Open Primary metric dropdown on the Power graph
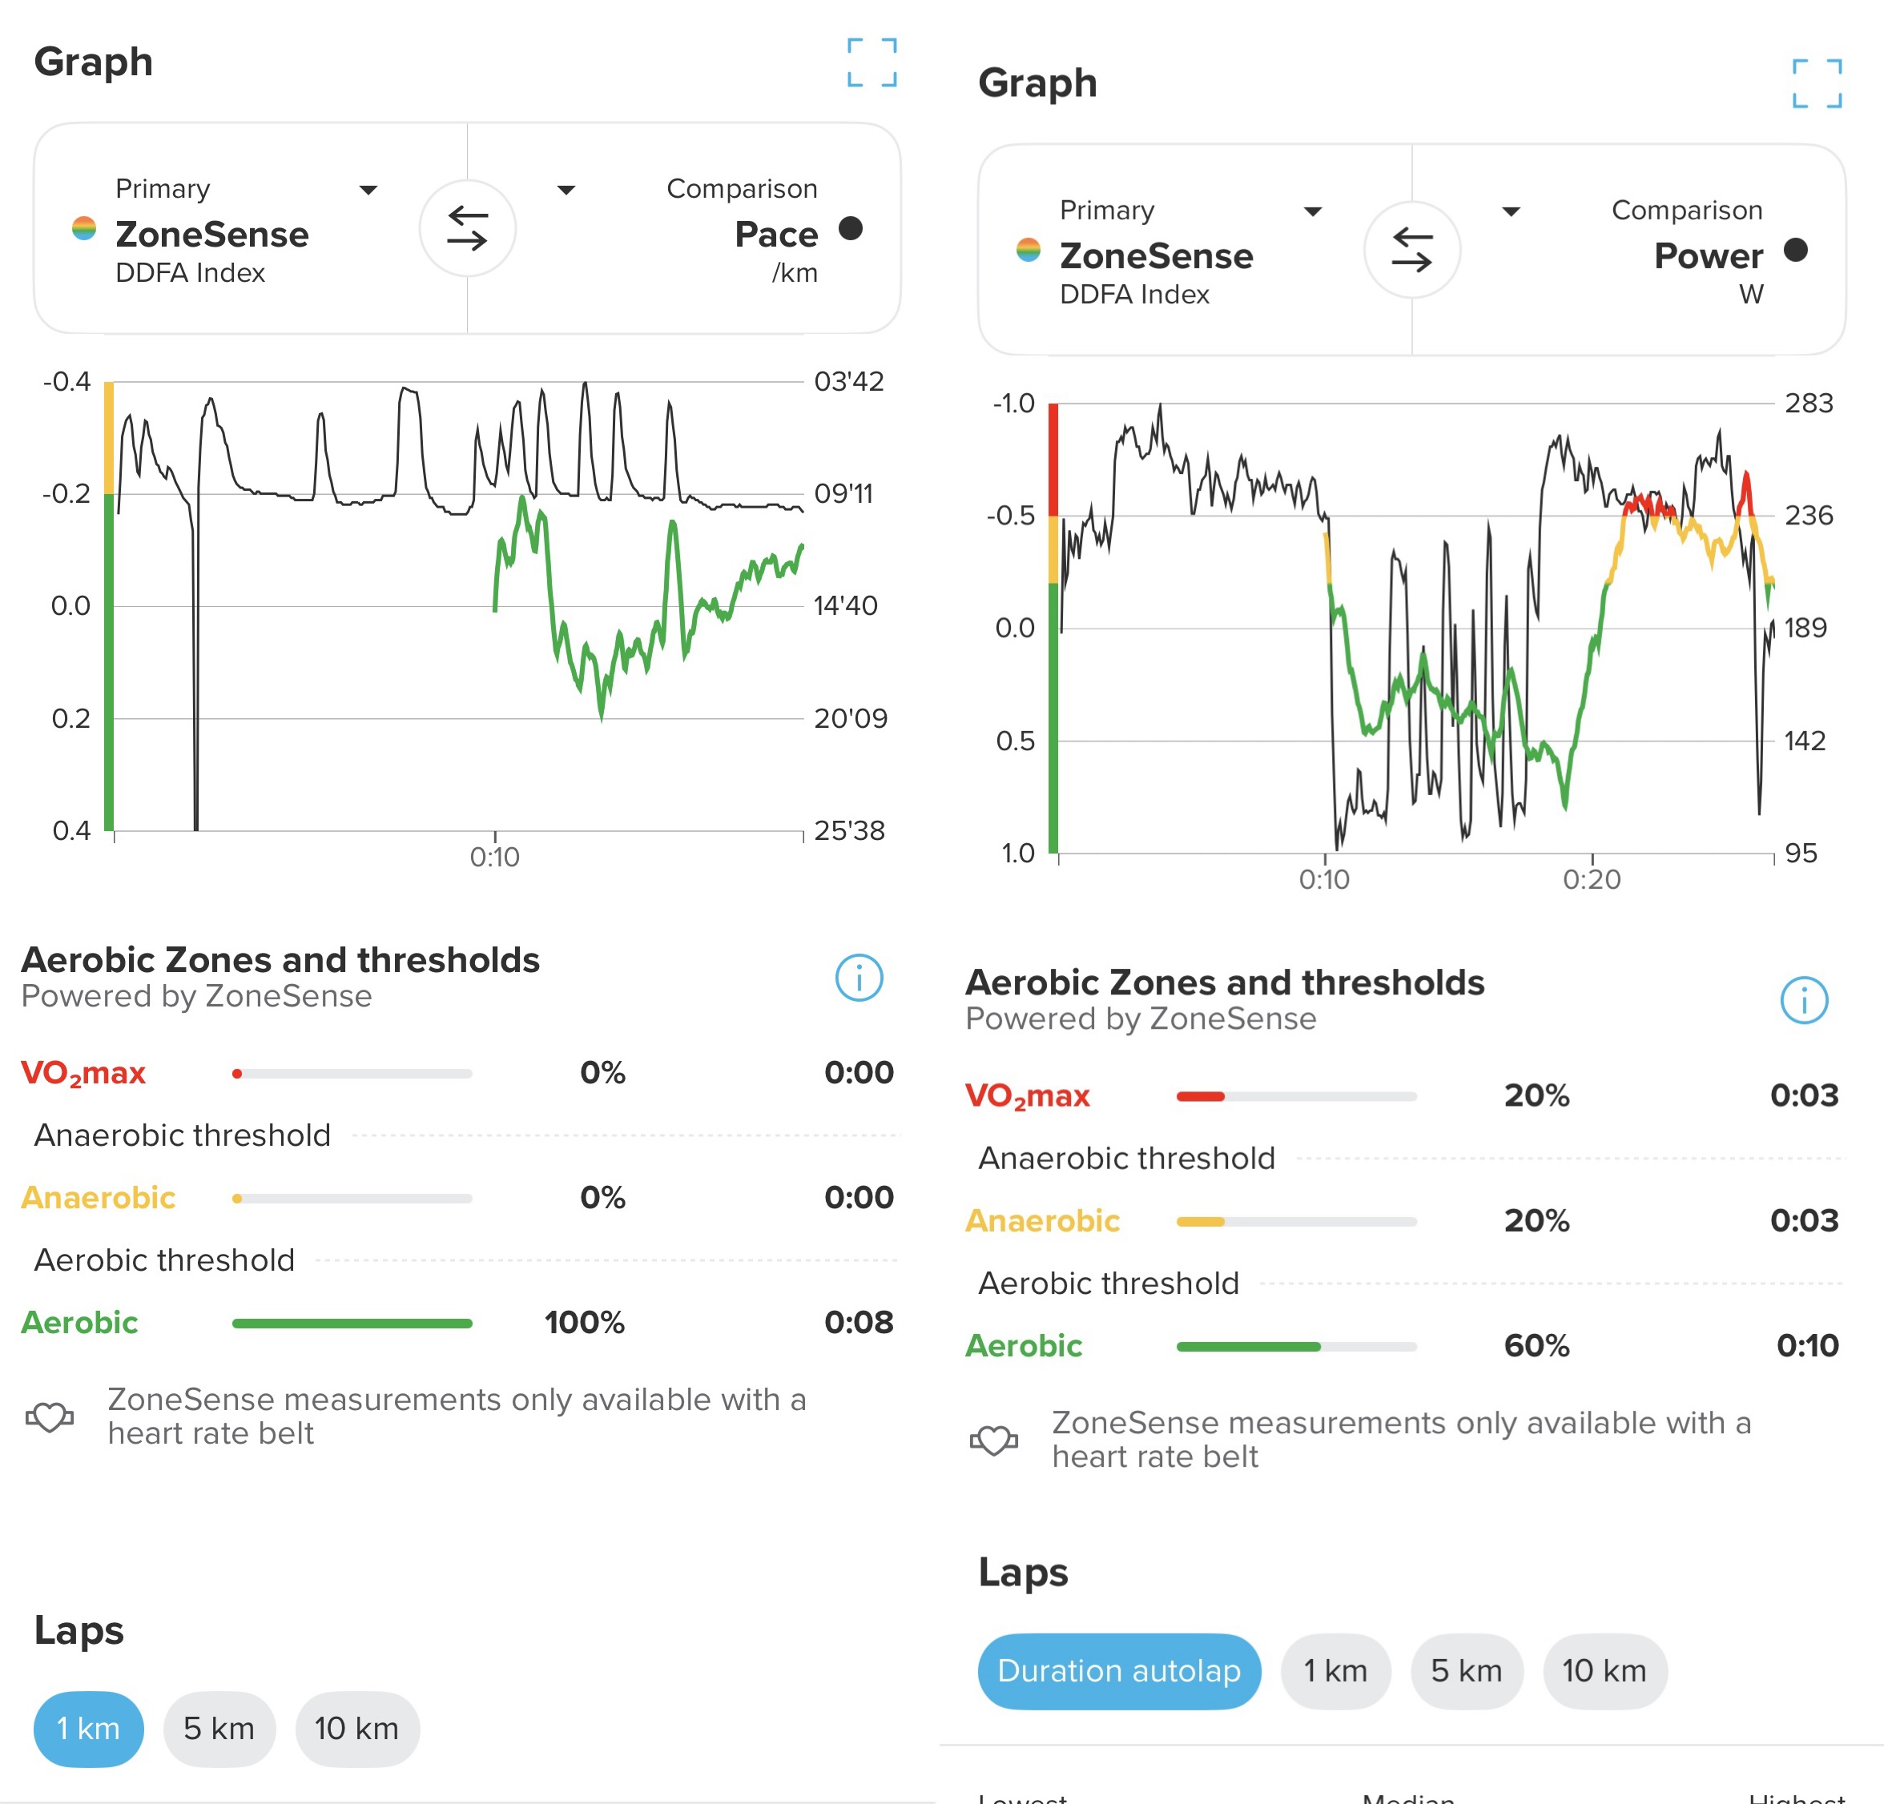The height and width of the screenshot is (1804, 1884). [x=1312, y=211]
